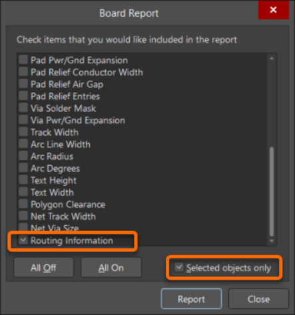Check the Track Width item
295x315 pixels.
pos(23,132)
